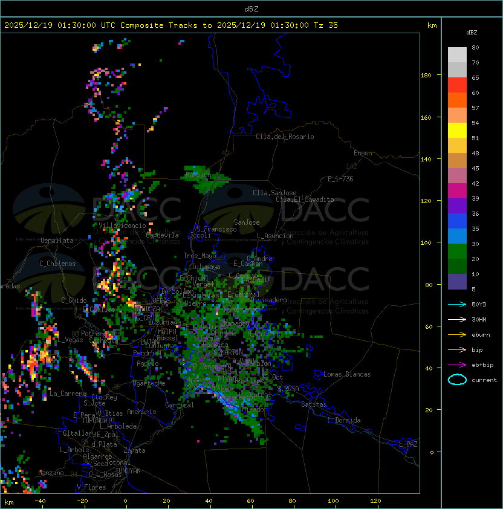
Task: Click the C_Chilenos label
Action: (57, 264)
